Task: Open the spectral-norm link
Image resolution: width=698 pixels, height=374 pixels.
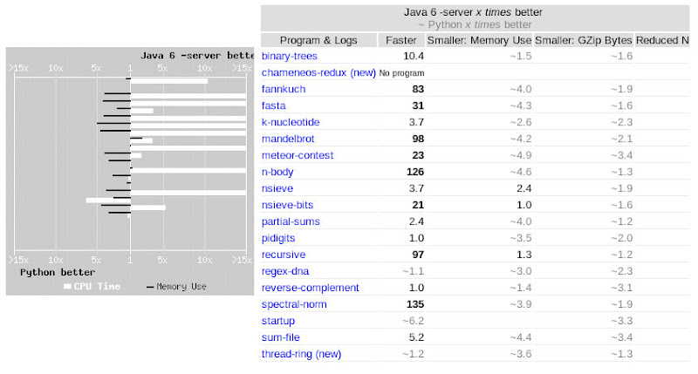Action: [294, 304]
